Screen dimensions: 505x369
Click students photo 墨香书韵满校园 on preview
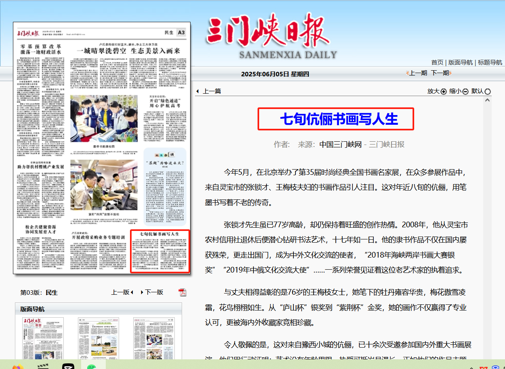[104, 118]
